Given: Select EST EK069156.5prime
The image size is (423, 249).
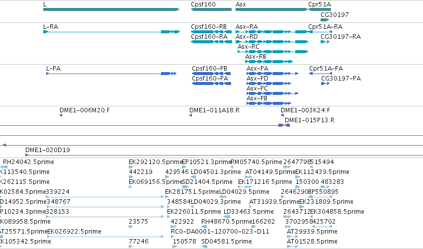Looking at the screenshot, I should click(156, 182).
